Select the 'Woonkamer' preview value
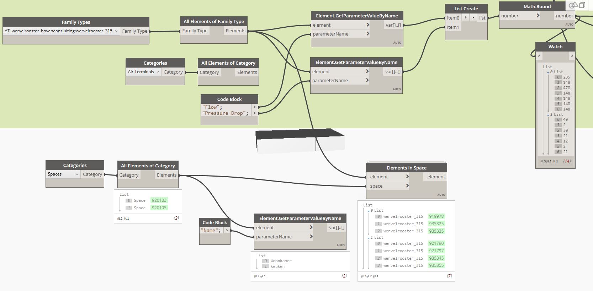593x291 pixels. [x=281, y=261]
